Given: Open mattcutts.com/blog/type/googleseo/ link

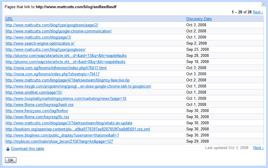Looking at the screenshot, I should [45, 50].
